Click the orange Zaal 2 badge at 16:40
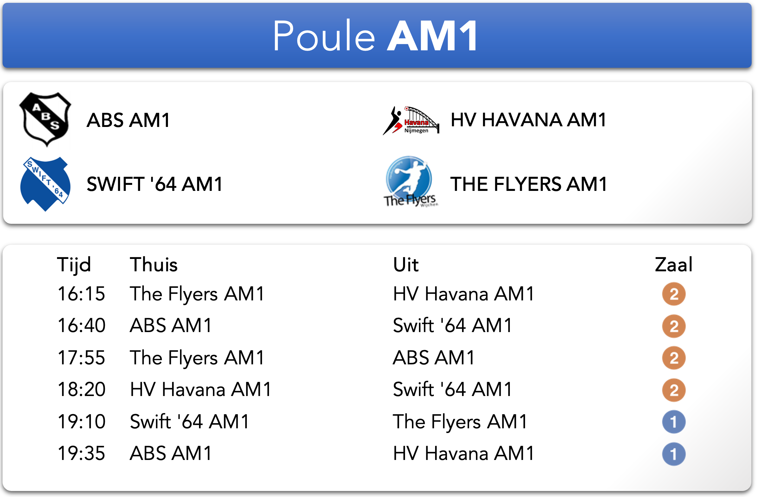The height and width of the screenshot is (497, 758). point(674,326)
